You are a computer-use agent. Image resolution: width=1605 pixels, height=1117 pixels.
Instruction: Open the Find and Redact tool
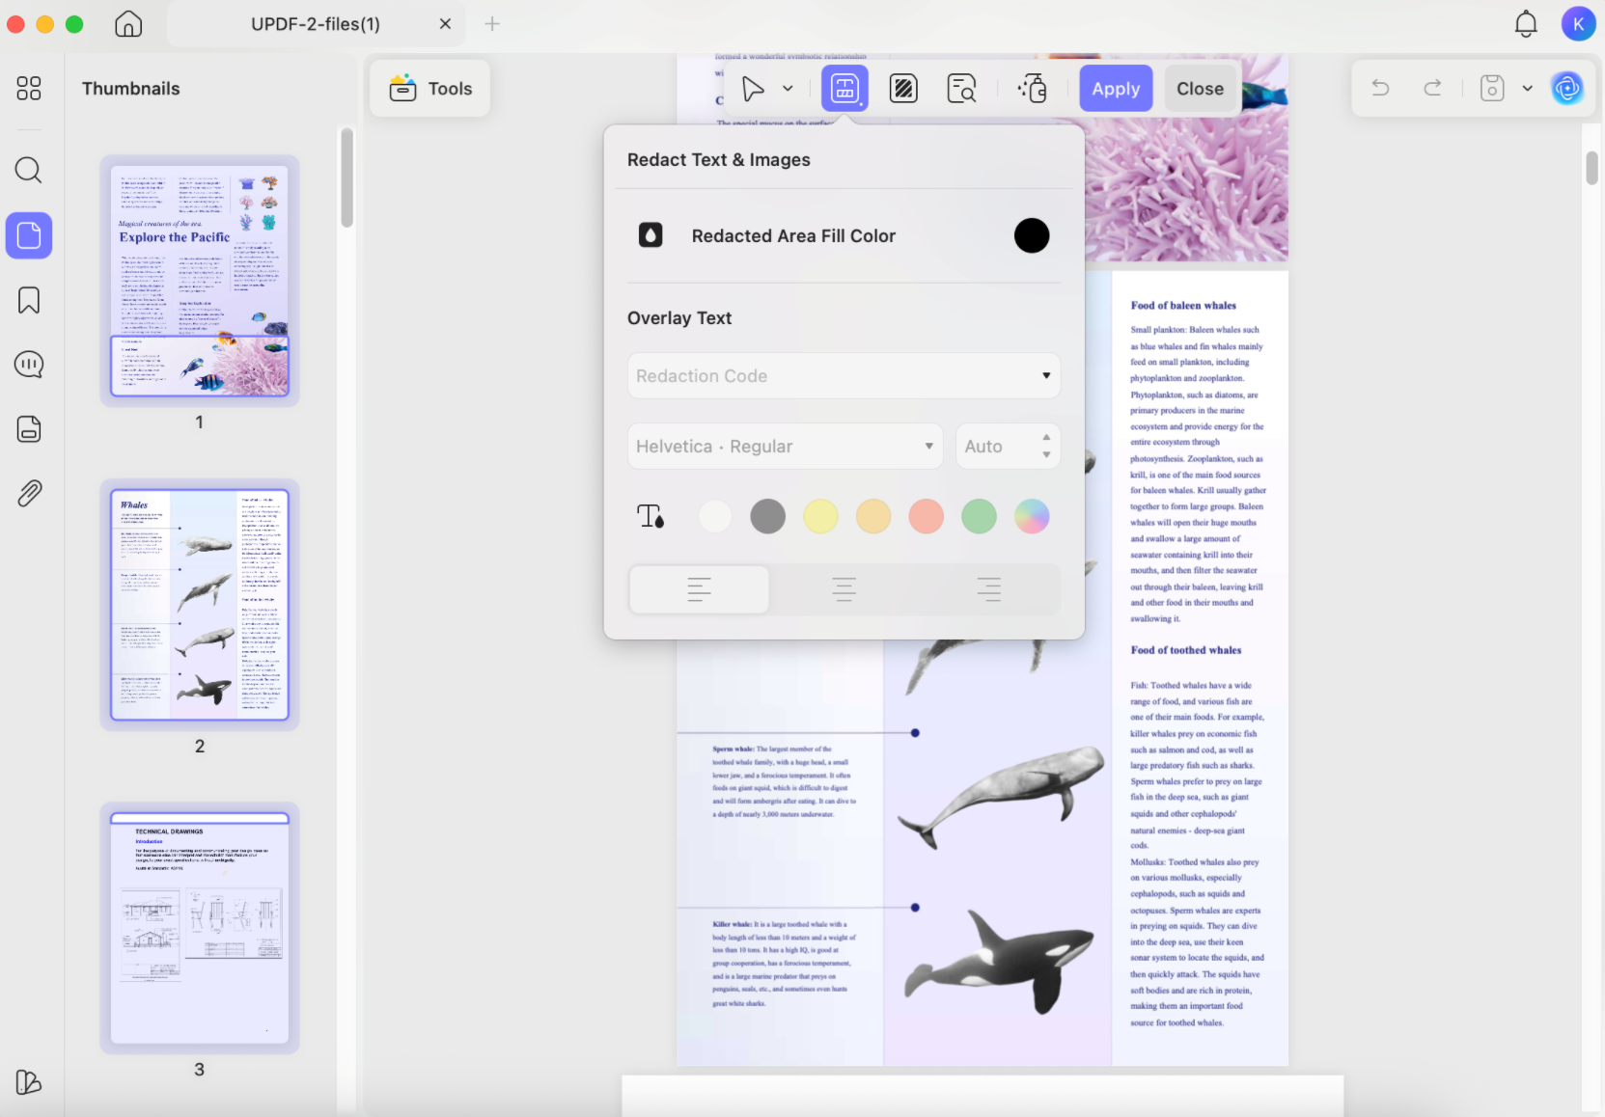962,89
